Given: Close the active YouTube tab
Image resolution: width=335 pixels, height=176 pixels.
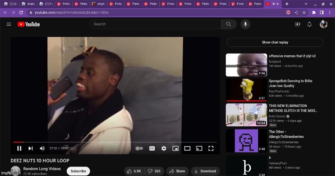Looking at the screenshot, I should (278, 4).
